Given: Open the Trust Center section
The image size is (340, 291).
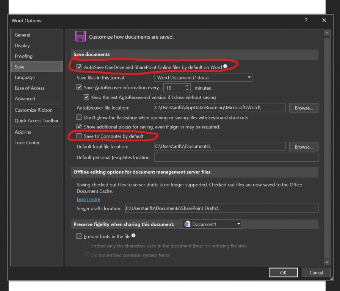Looking at the screenshot, I should click(x=27, y=142).
